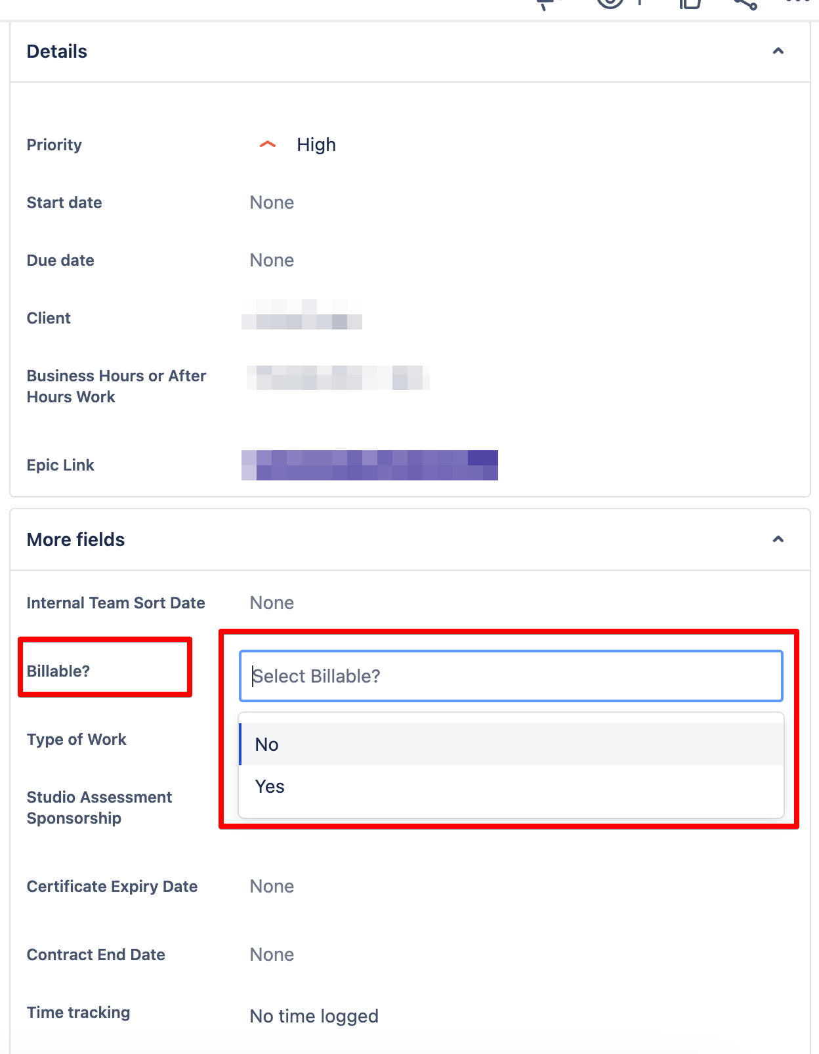Open time tracking via No time logged
This screenshot has width=819, height=1054.
tap(314, 1016)
